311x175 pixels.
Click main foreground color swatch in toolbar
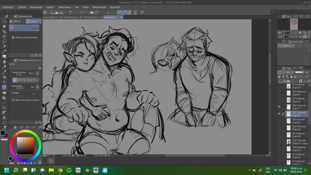click(3, 133)
